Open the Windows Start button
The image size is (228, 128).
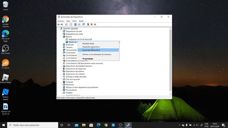coord(4,125)
